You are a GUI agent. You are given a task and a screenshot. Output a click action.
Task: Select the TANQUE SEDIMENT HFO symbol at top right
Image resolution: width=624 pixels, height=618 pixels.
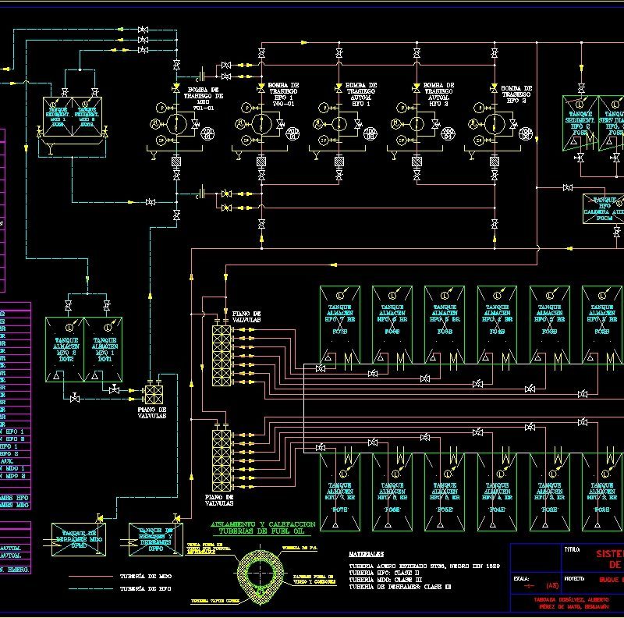click(x=579, y=122)
